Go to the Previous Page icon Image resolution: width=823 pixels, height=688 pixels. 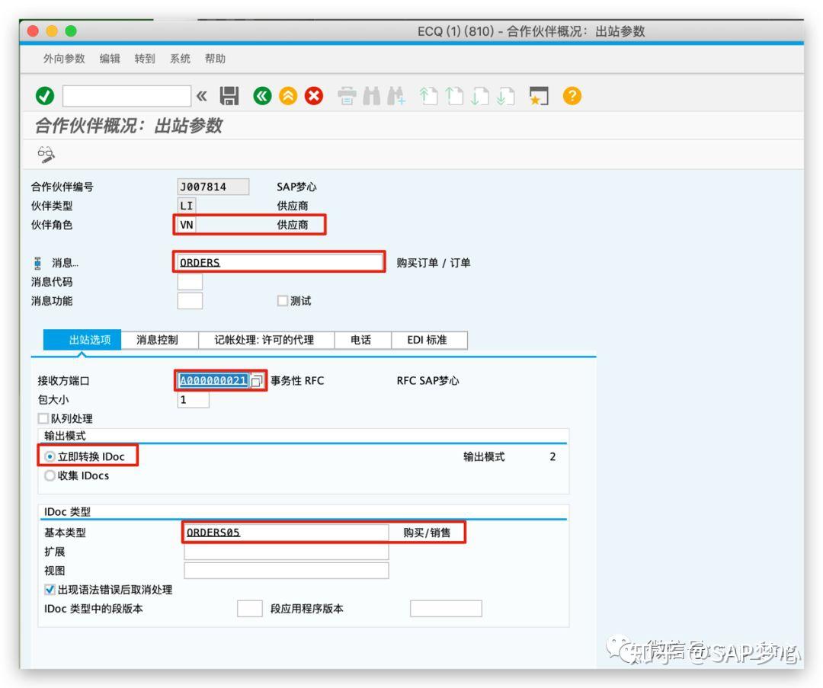pyautogui.click(x=454, y=96)
